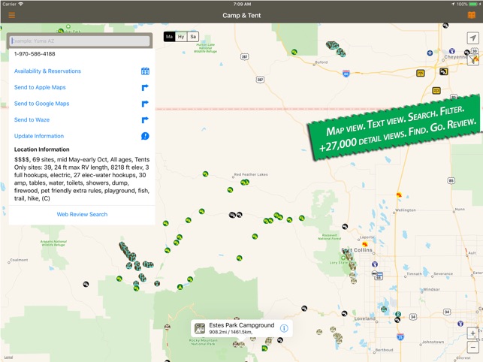This screenshot has height=362, width=483.
Task: Tap phone number 1-970-586-4188
Action: coord(35,54)
